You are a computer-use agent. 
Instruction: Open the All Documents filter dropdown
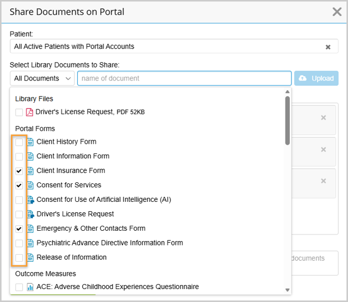tap(42, 78)
